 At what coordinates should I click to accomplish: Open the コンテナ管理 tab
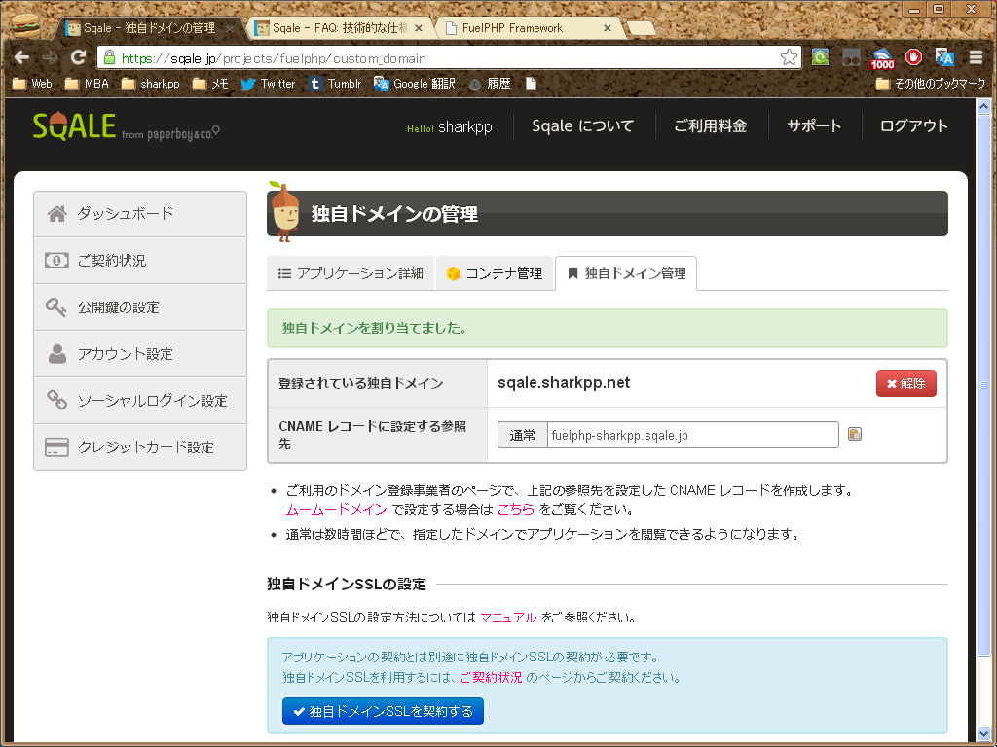[x=494, y=273]
